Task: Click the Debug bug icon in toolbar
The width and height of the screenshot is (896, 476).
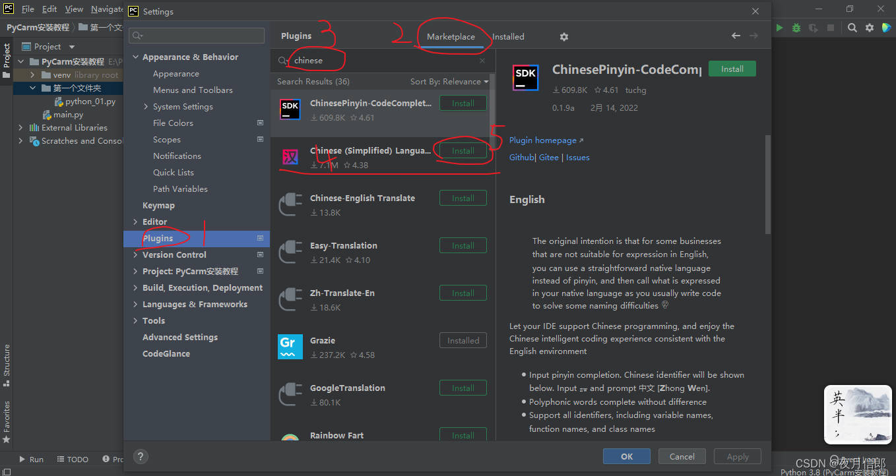Action: pyautogui.click(x=796, y=28)
